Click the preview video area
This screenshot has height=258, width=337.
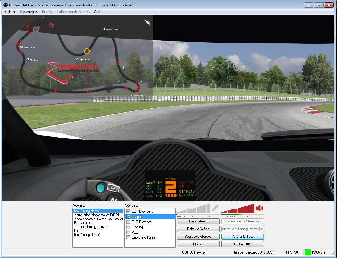coord(168,108)
